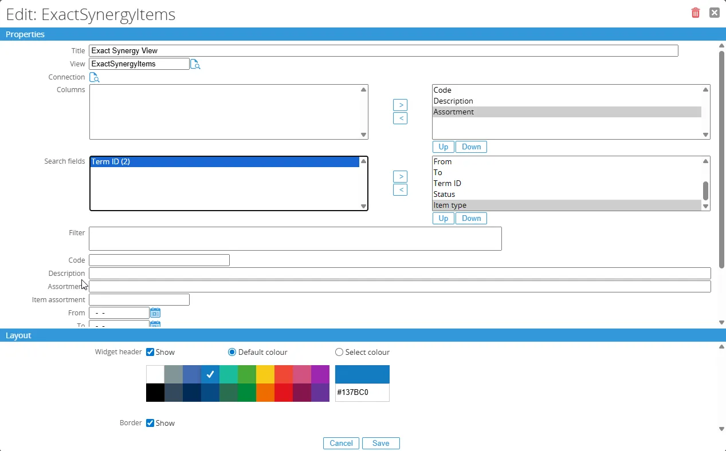Add column with Columns right arrow

tap(400, 105)
